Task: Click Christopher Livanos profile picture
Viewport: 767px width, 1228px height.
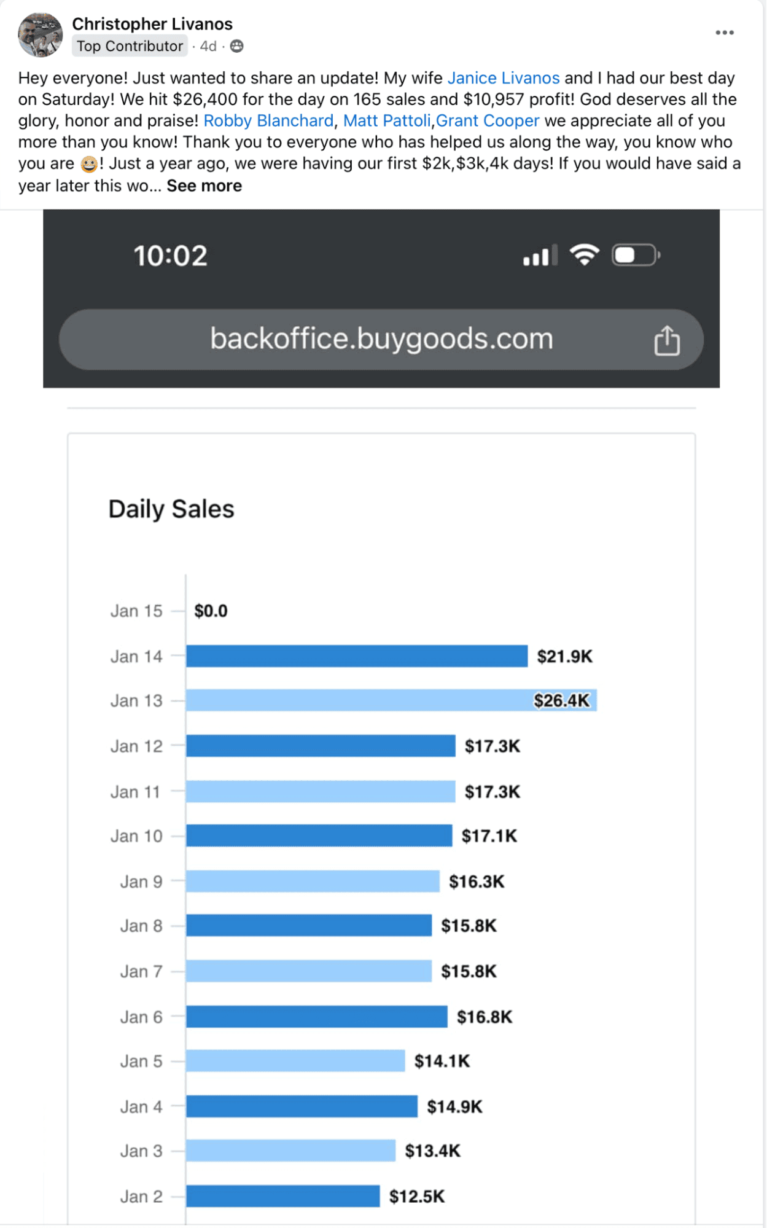Action: tap(40, 35)
